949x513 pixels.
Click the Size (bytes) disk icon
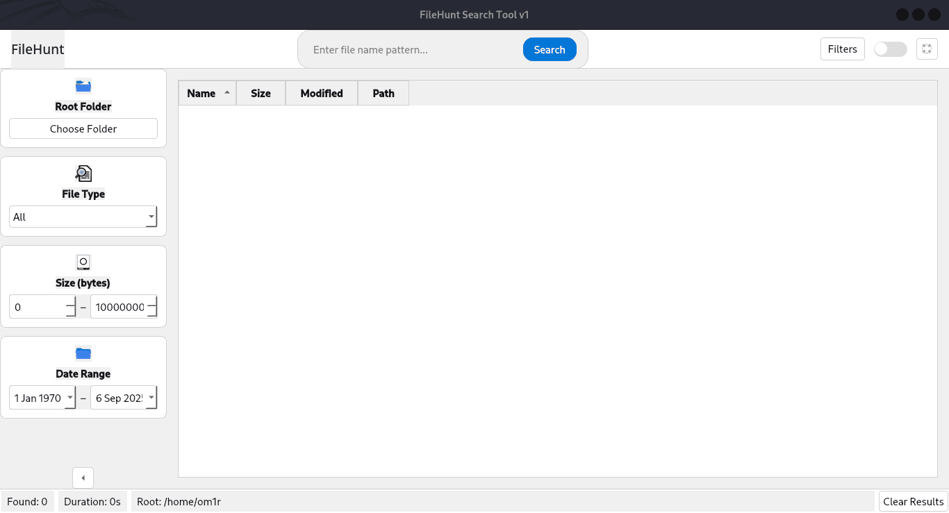tap(83, 262)
